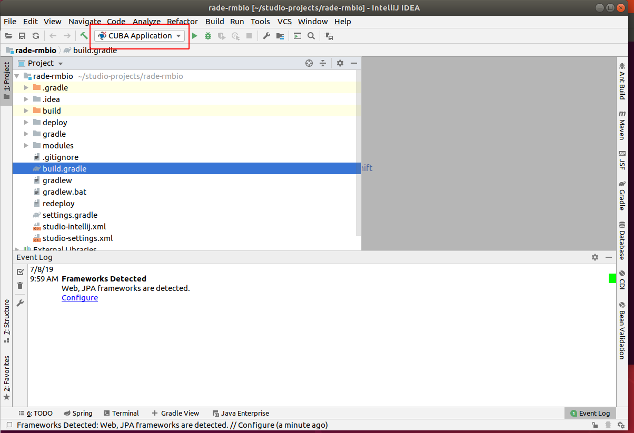The height and width of the screenshot is (433, 634).
Task: Open Event Log gear settings
Action: pos(595,257)
